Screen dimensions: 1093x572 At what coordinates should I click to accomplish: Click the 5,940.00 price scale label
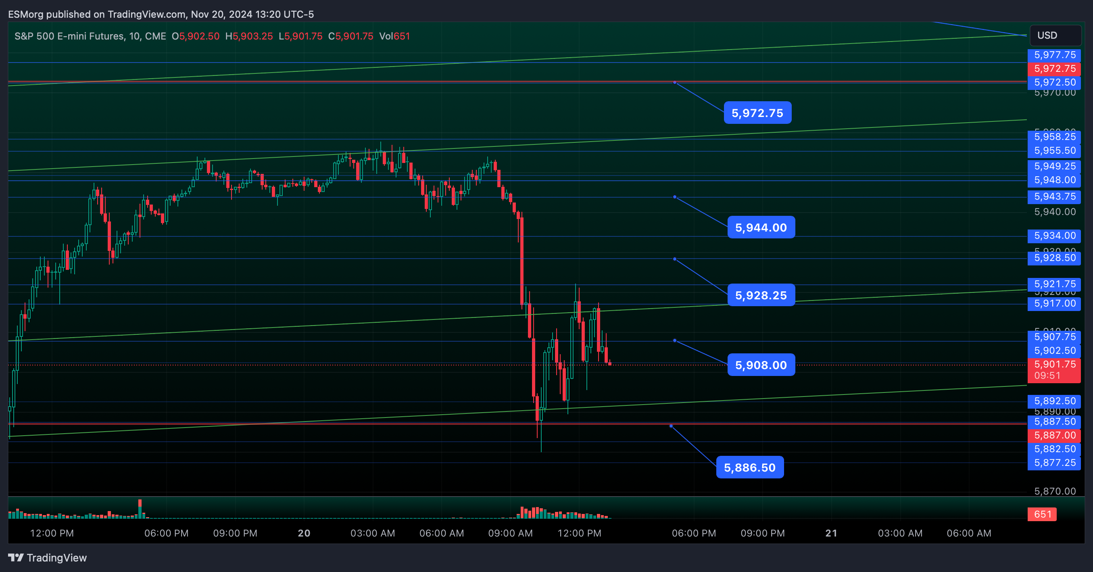click(x=1055, y=212)
